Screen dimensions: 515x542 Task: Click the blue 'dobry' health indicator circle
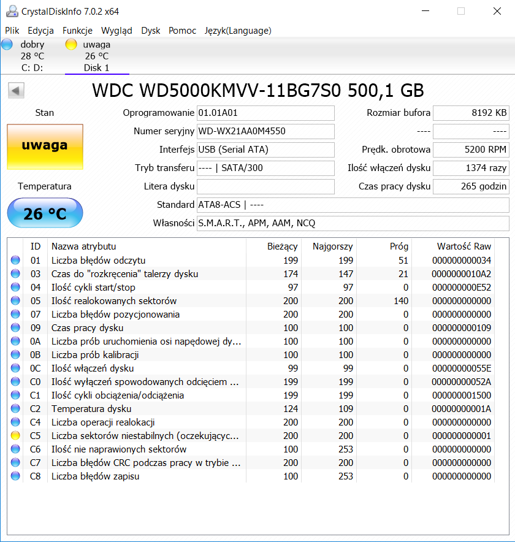[7, 44]
